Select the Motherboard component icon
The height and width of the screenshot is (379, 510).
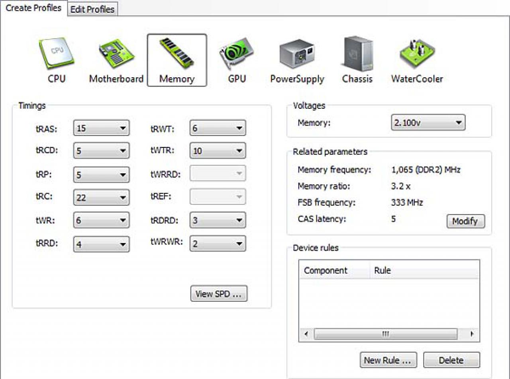point(116,60)
